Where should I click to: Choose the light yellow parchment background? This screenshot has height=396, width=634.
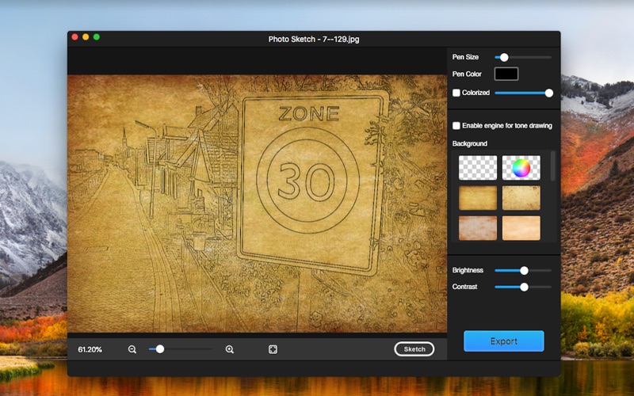521,198
